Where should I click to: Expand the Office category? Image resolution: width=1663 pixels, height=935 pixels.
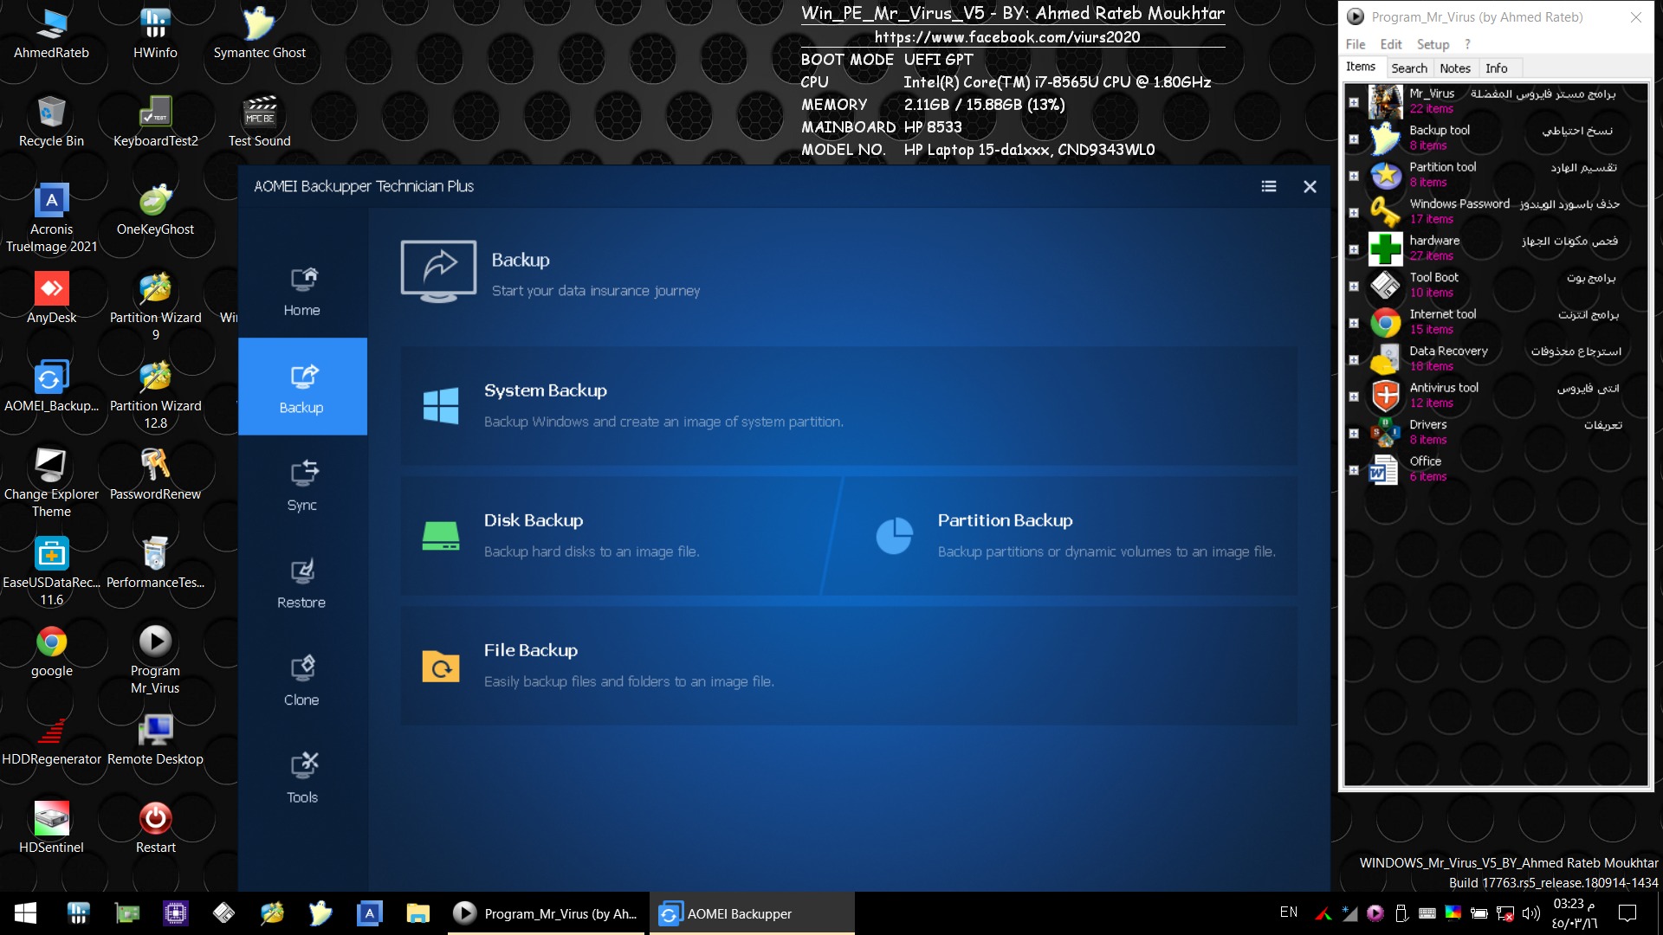tap(1354, 470)
